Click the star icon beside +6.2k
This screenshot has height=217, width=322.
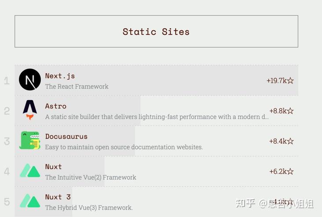290,171
